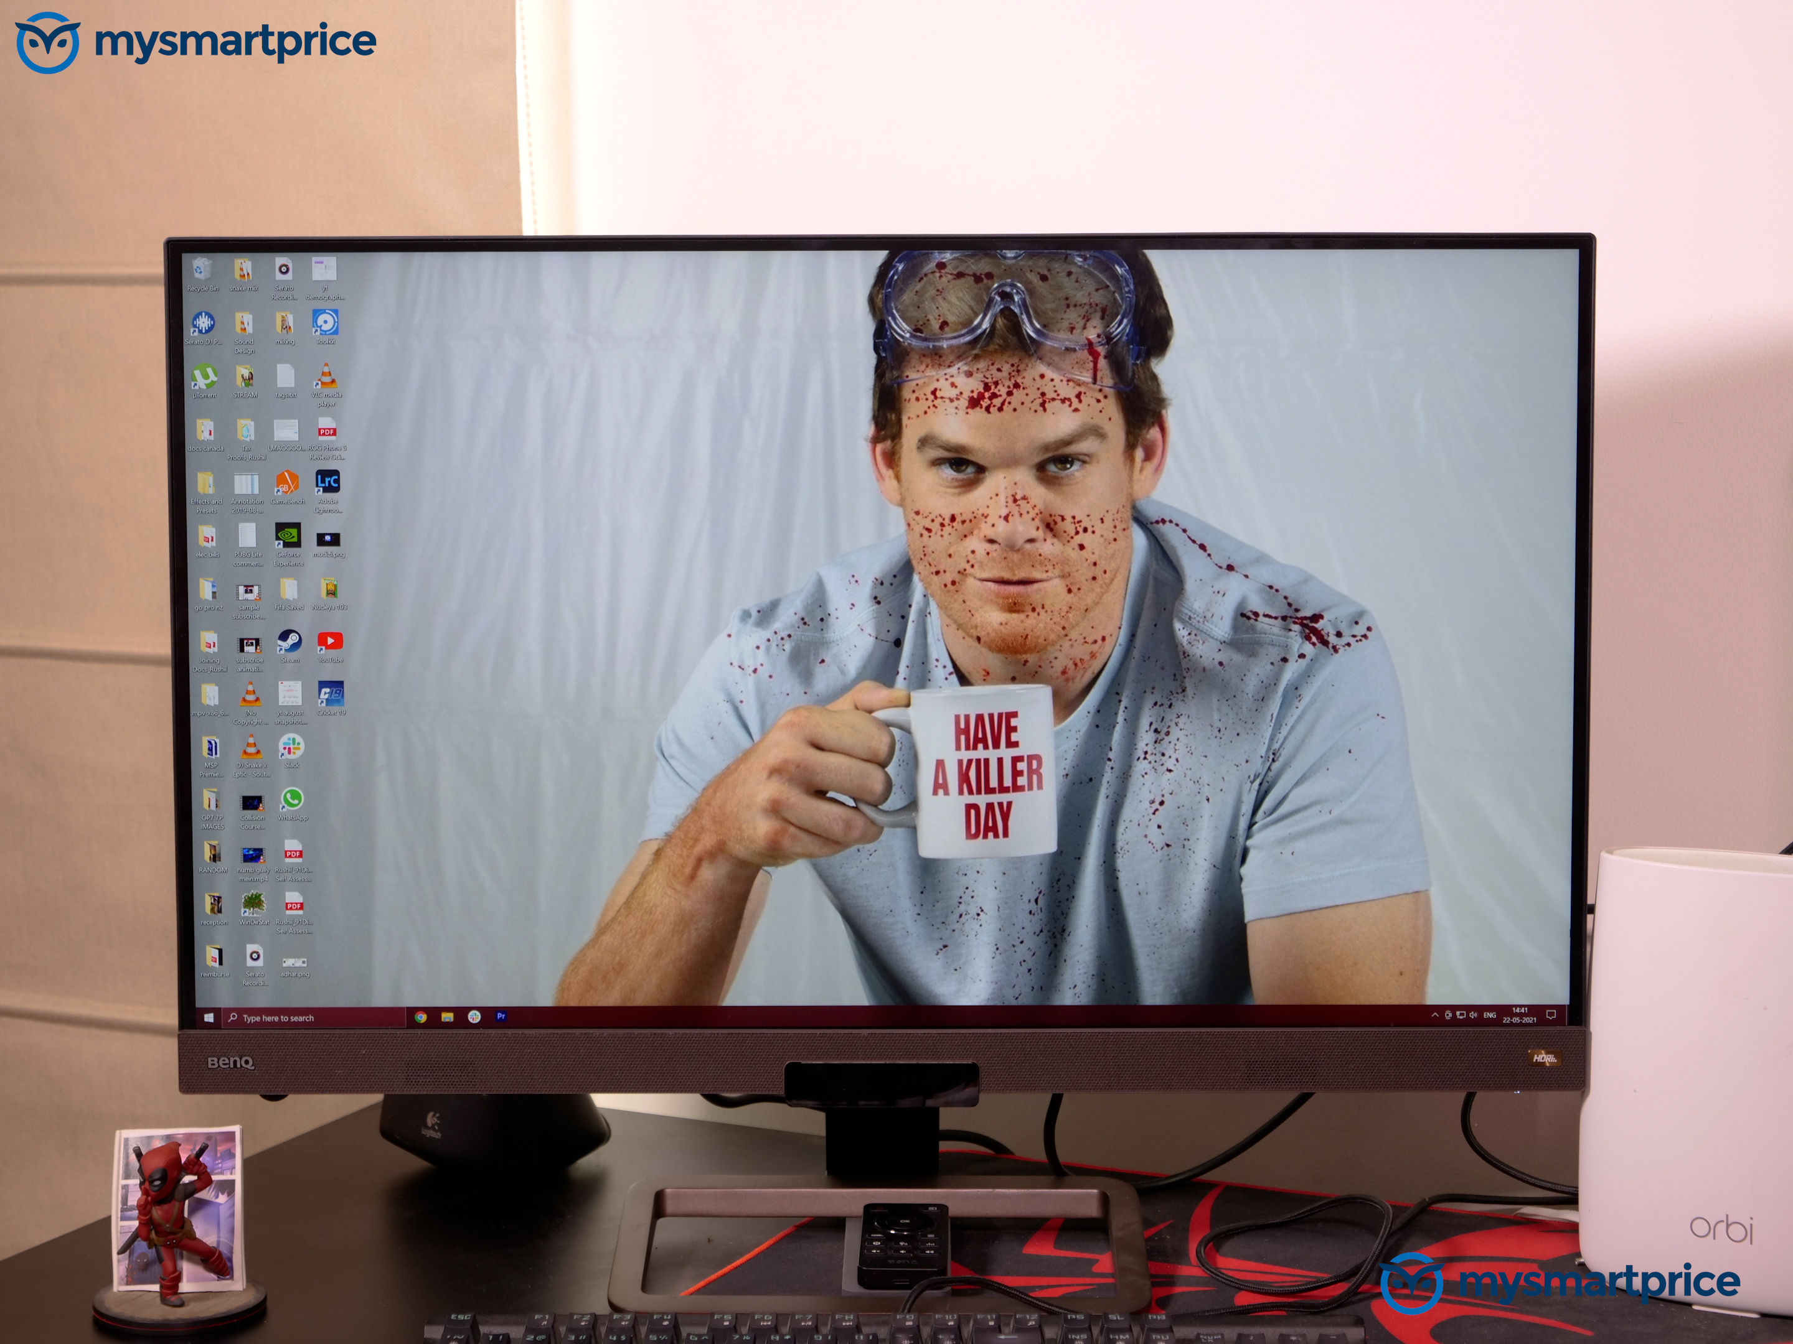Click the Type here to search box
Viewport: 1793px width, 1344px height.
[x=313, y=1017]
